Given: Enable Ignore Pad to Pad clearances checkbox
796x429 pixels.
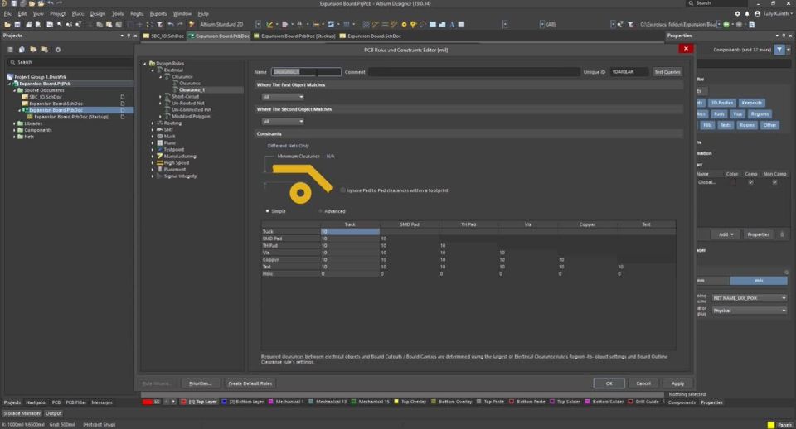Looking at the screenshot, I should [x=342, y=190].
